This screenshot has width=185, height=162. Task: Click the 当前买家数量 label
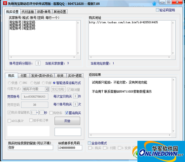(x=55, y=63)
